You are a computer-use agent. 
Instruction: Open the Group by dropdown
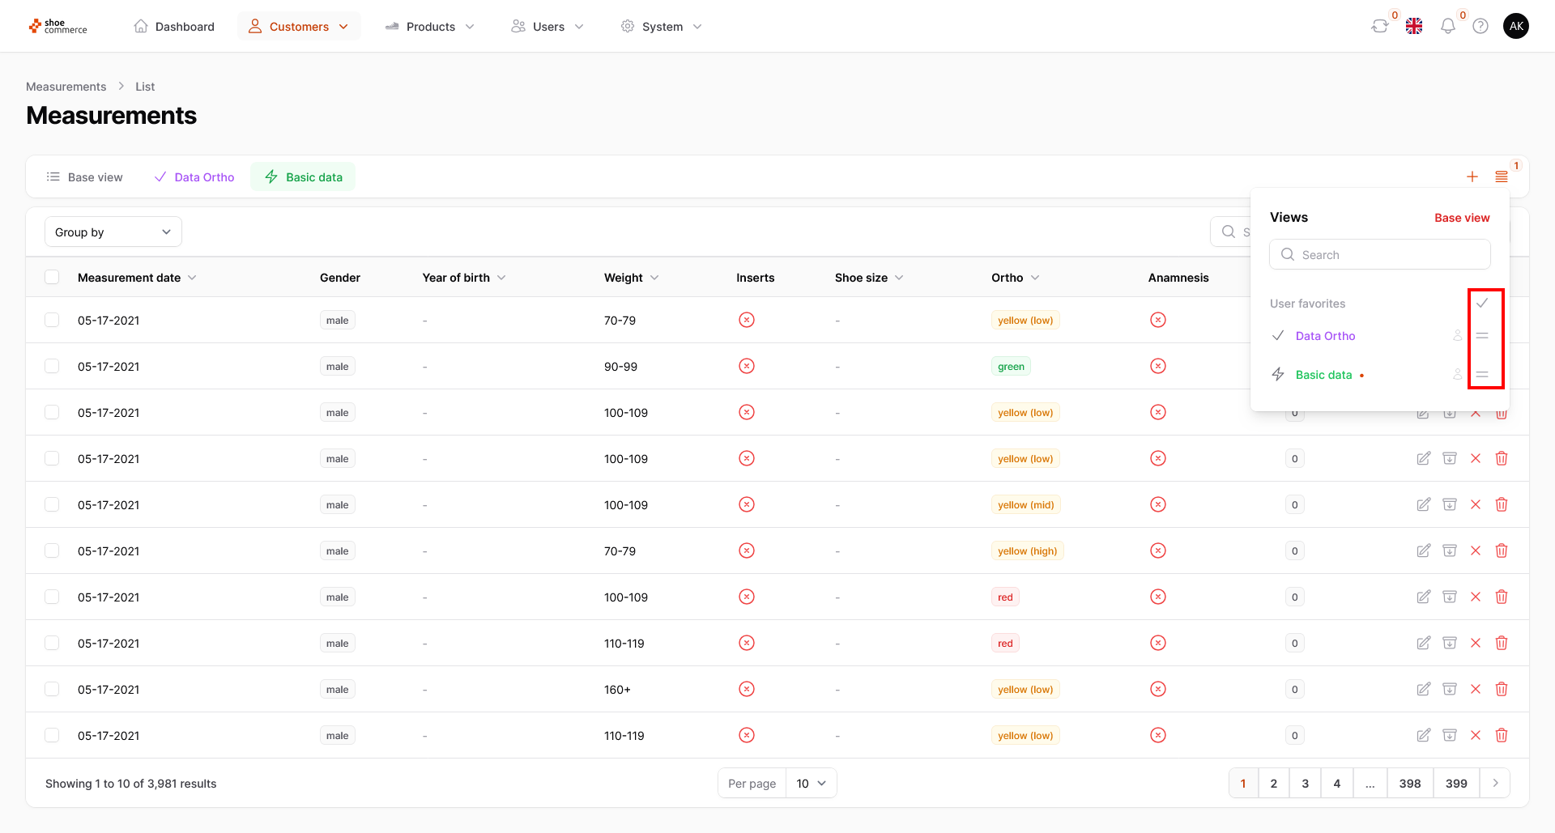(x=113, y=232)
